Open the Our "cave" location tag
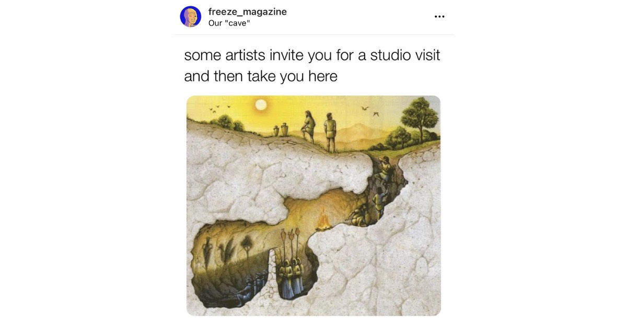627x329 pixels. click(x=229, y=23)
